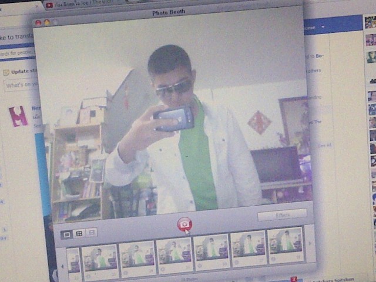Viewport: 376px width, 282px height.
Task: Select photo thumbnail numbered 28
Action: [285, 244]
